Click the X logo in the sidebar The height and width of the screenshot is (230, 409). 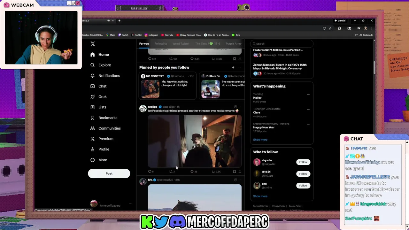pos(93,44)
